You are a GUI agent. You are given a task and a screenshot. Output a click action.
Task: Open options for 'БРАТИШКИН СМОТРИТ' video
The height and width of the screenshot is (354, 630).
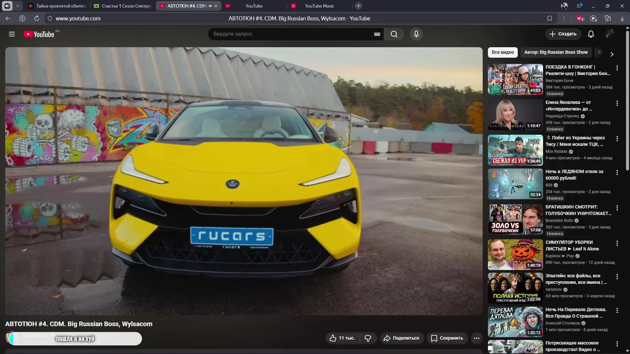[x=617, y=208]
